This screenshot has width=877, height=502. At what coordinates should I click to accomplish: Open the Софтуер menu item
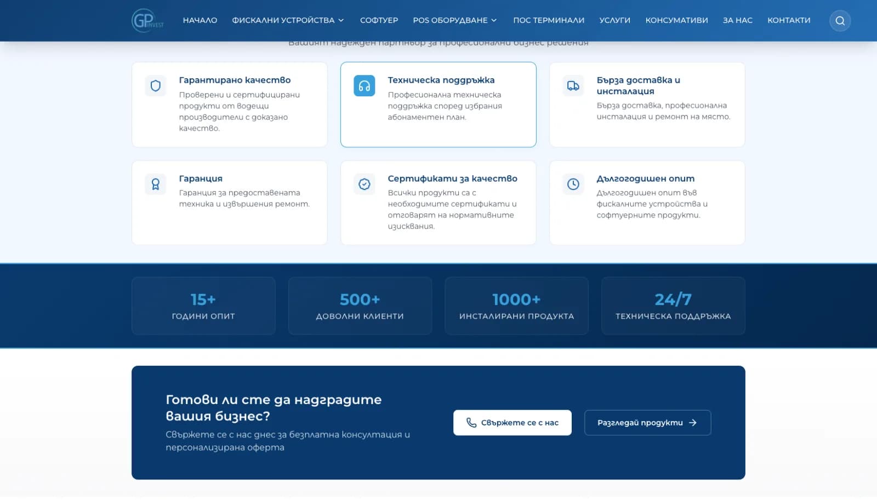(379, 20)
